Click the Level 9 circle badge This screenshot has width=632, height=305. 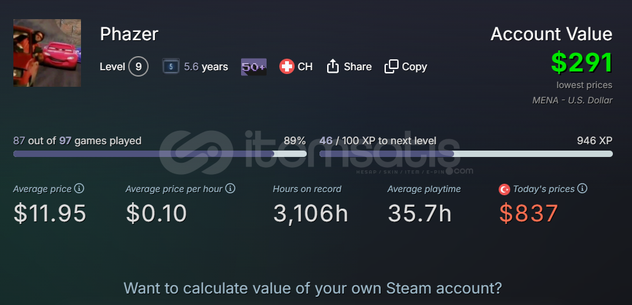tap(138, 66)
